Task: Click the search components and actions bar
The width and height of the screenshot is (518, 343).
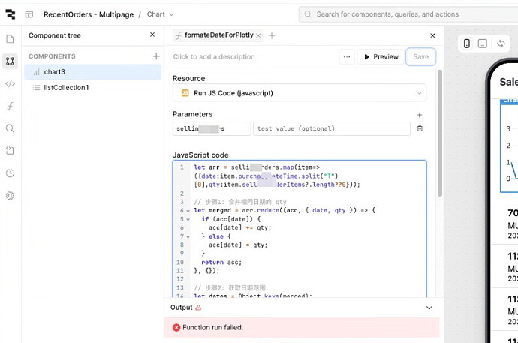Action: 408,14
